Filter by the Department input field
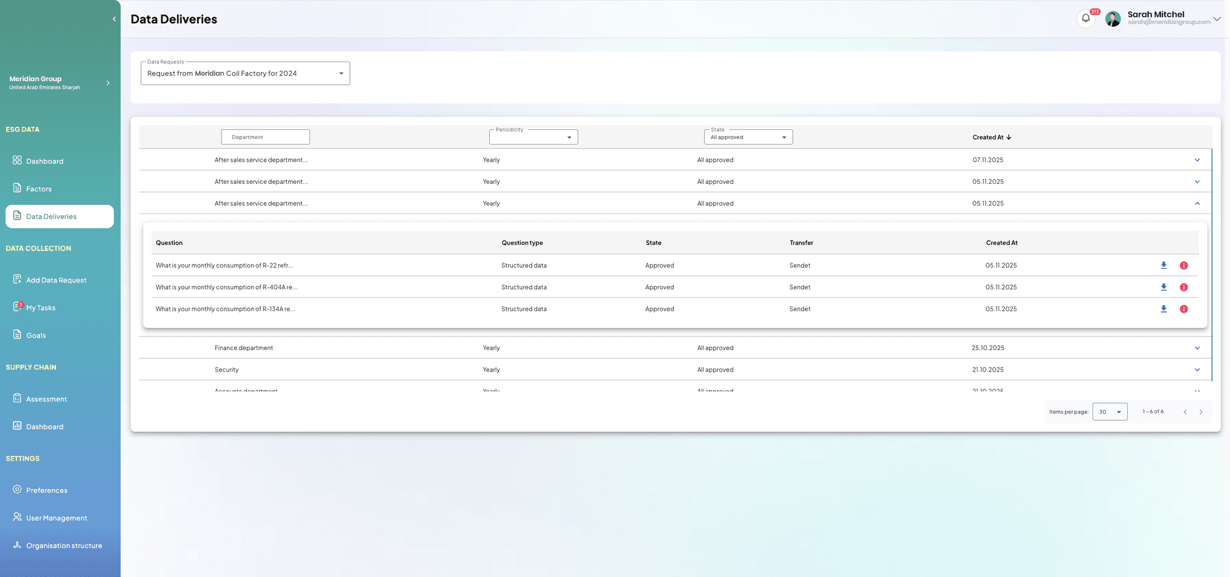This screenshot has width=1230, height=577. (x=265, y=137)
